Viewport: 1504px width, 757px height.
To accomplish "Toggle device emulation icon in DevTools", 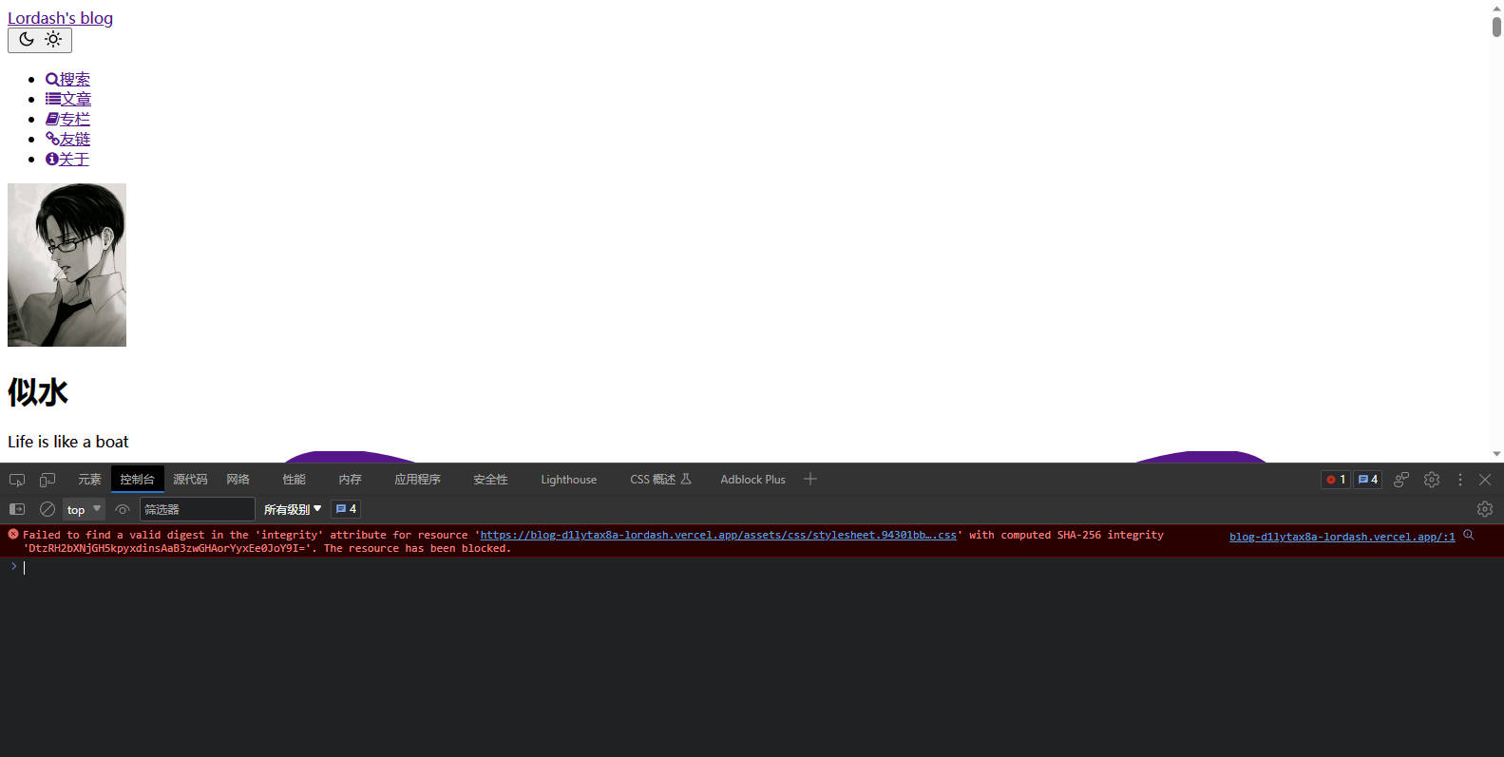I will (48, 481).
